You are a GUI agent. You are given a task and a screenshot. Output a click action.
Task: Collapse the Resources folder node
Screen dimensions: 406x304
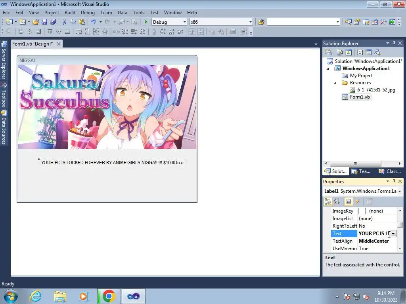335,83
